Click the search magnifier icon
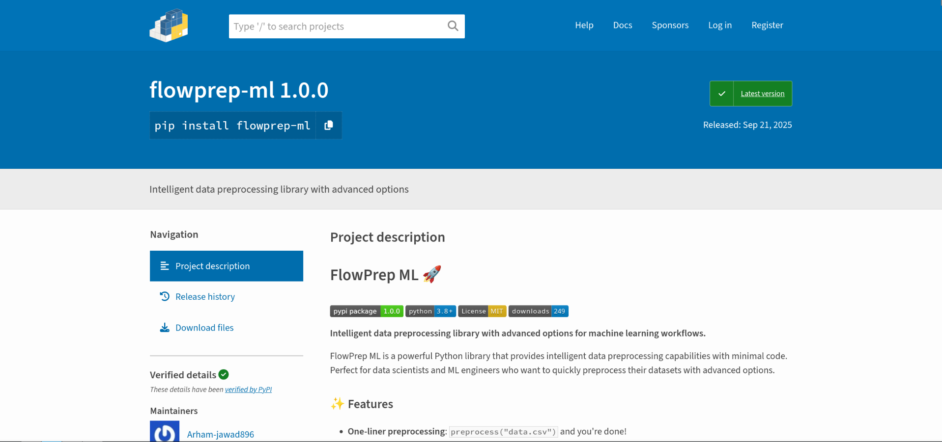Screen dimensions: 942x442 point(452,26)
